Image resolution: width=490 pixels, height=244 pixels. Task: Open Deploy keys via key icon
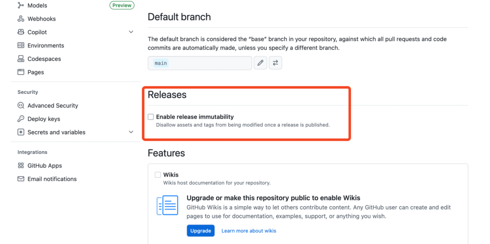coord(21,119)
